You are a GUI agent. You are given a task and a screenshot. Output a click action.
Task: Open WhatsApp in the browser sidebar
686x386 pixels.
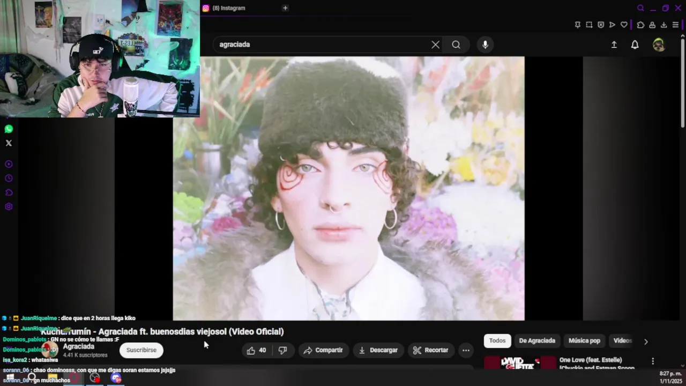click(9, 129)
